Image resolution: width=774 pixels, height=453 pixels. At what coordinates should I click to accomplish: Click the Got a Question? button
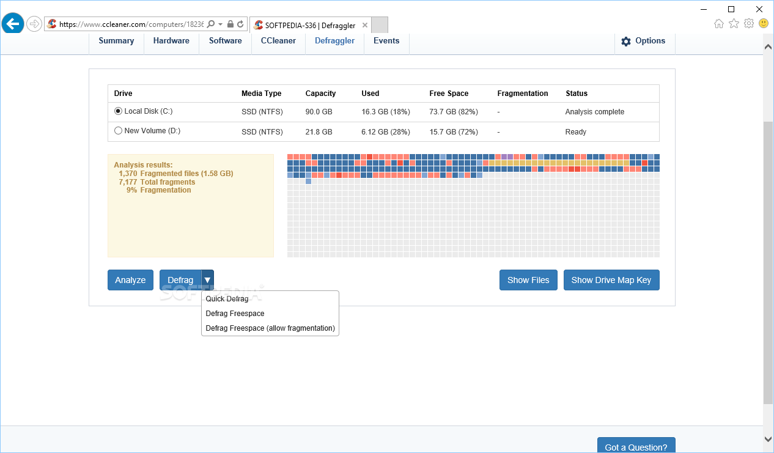[x=636, y=446]
